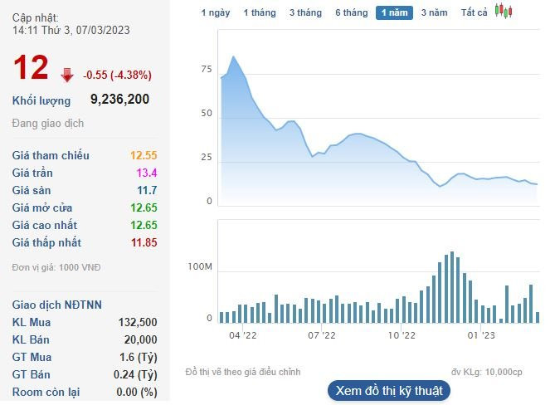Show Tất cả full history range
550x405 pixels.
pos(475,13)
